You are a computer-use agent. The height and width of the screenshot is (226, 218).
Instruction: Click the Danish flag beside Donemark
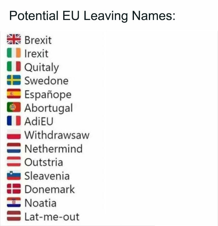tap(14, 189)
